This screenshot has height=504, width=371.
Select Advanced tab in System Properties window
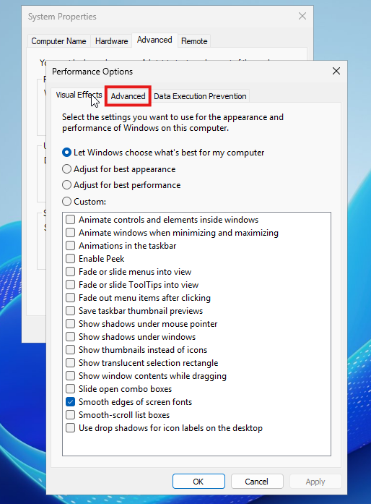click(154, 40)
